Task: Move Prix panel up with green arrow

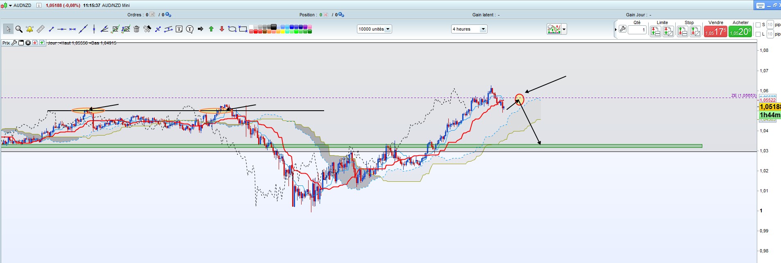Action: 42,42
